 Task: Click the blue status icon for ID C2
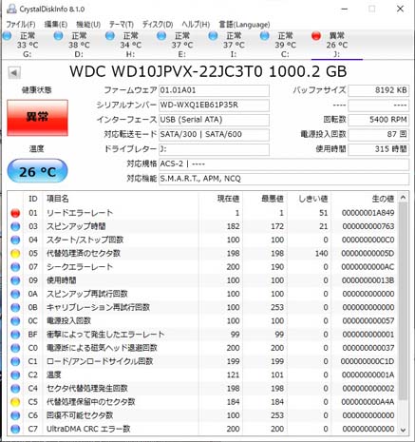click(x=15, y=375)
